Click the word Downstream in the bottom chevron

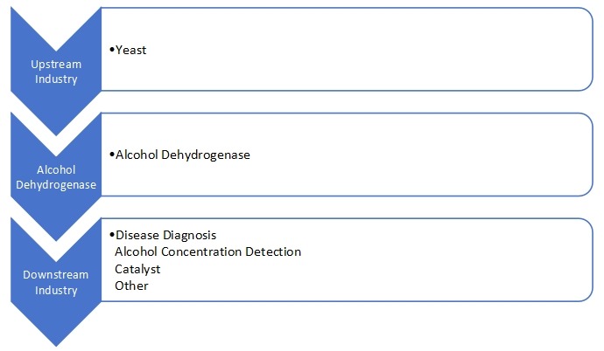57,275
